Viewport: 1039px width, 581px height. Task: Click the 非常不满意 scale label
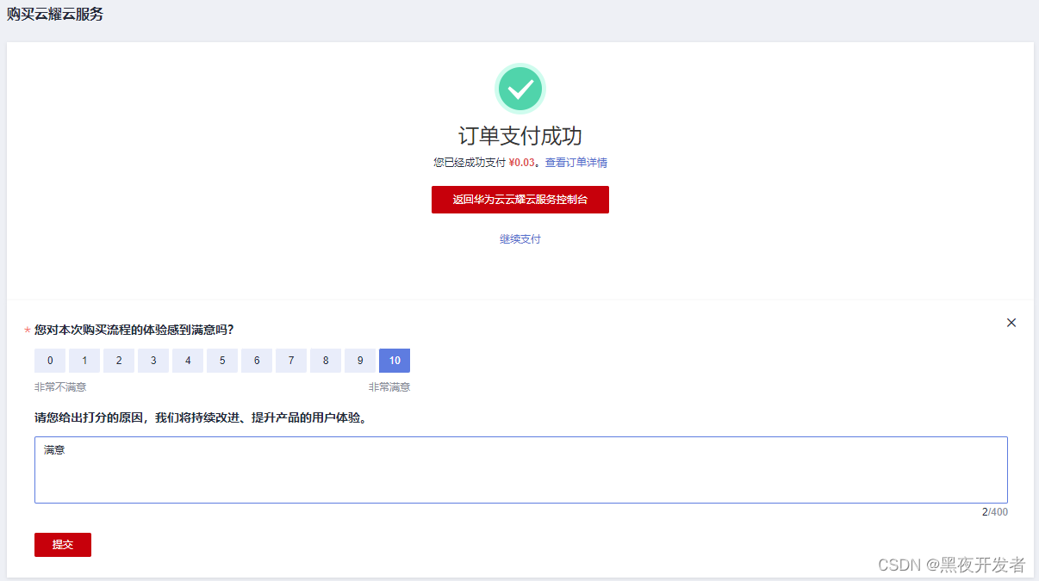point(60,387)
